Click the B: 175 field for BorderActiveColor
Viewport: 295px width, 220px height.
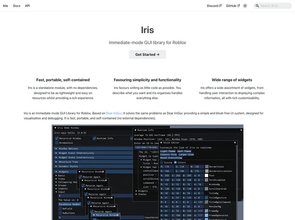(197, 171)
